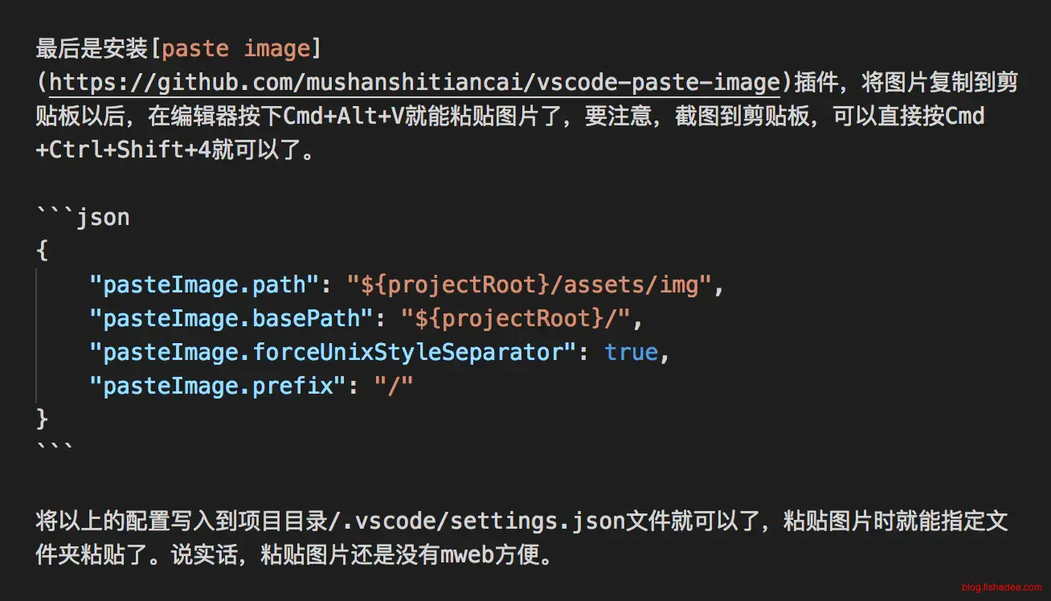Viewport: 1051px width, 601px height.
Task: Click the indent guide line beside the JSON keys
Action: [37, 336]
